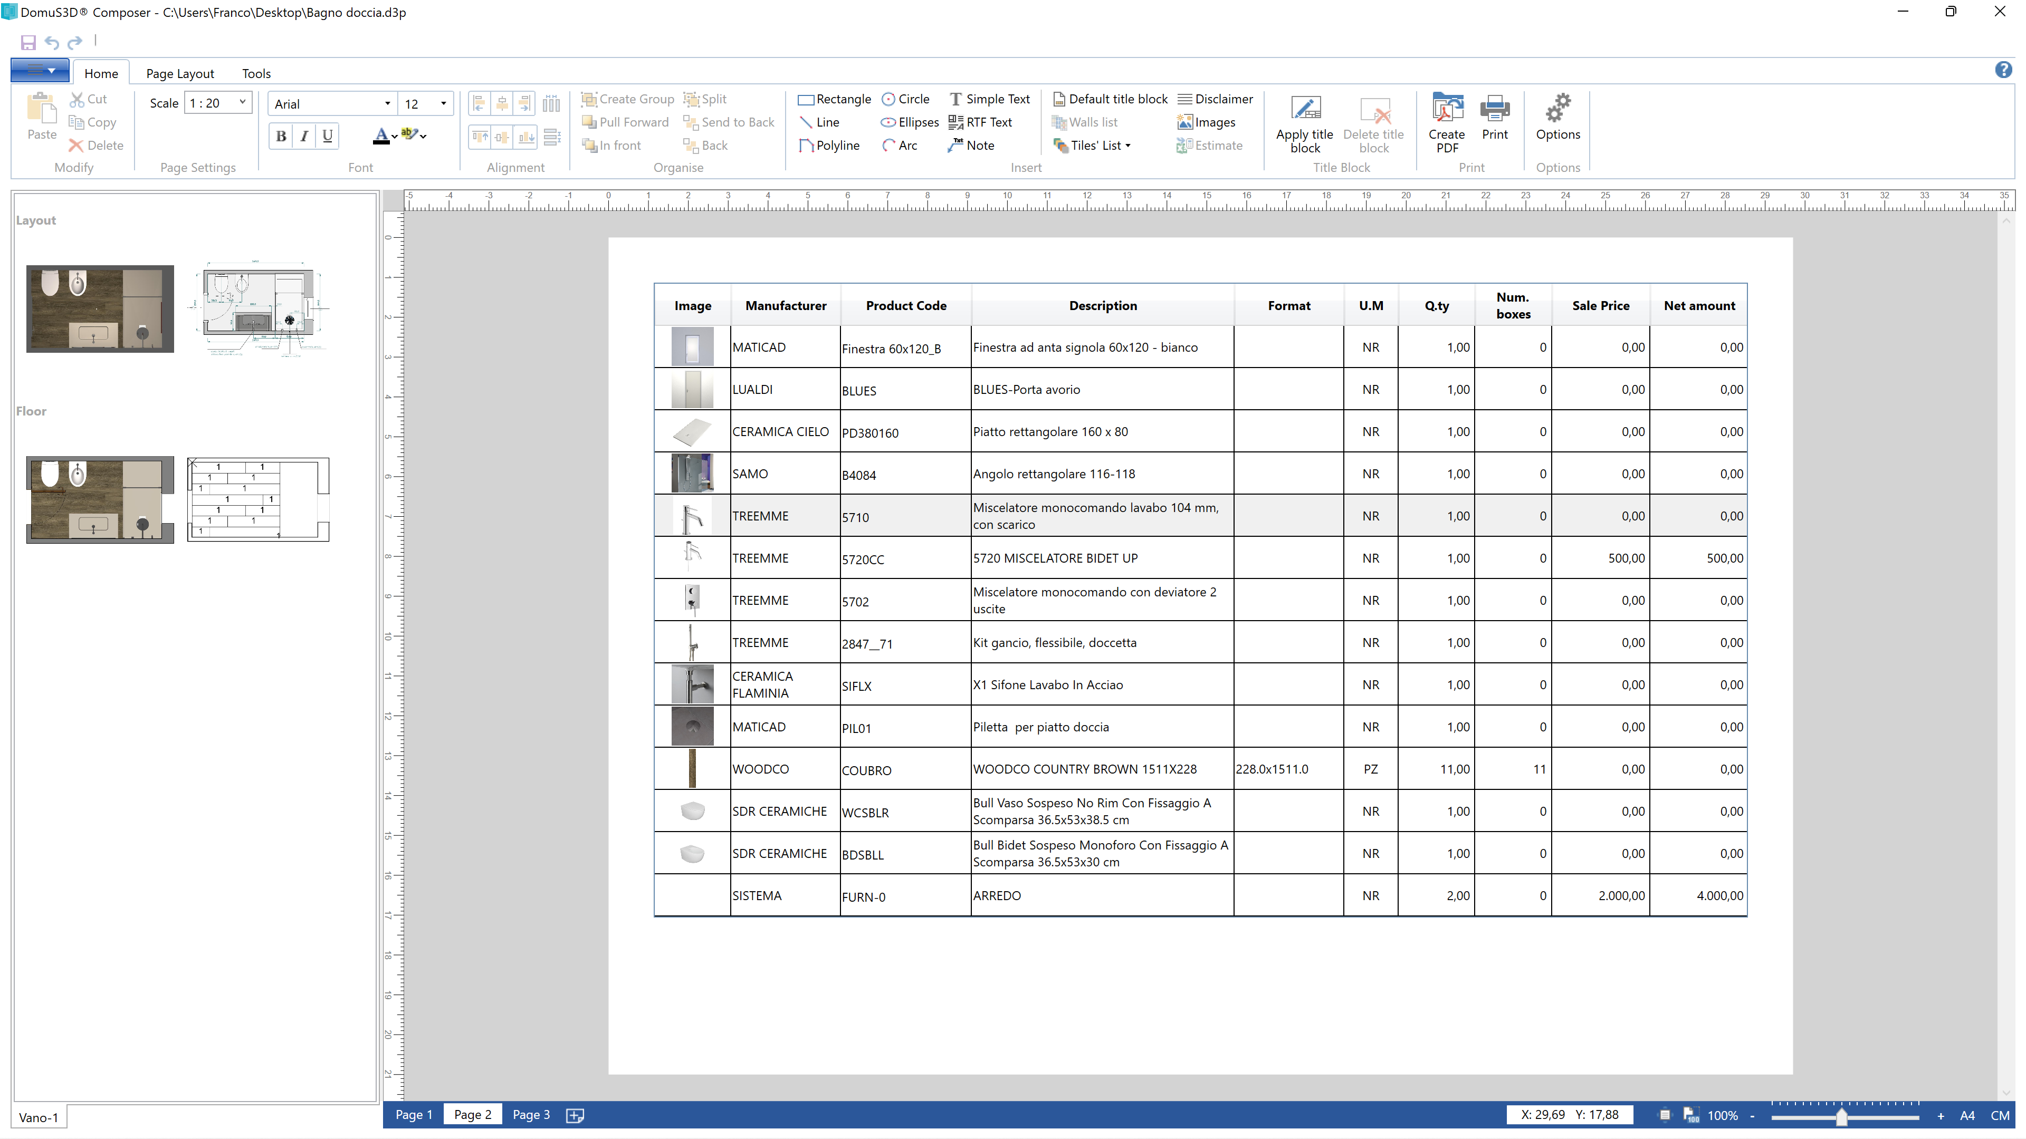Select the rendered bathroom Layout thumbnail
Viewport: 2026px width, 1139px height.
(x=100, y=308)
